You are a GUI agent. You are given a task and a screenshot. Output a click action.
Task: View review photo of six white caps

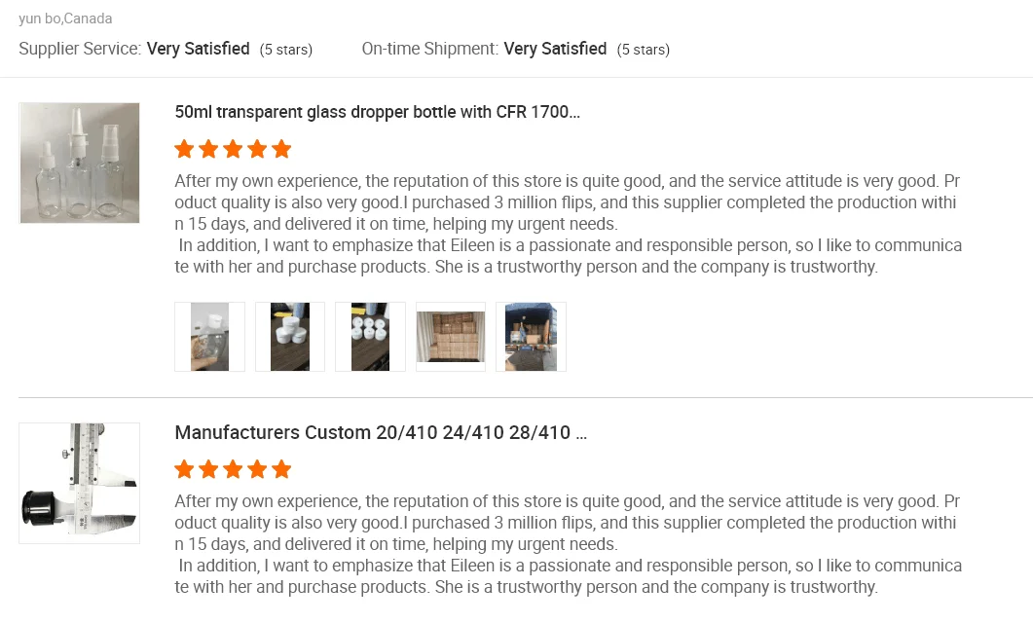(370, 337)
